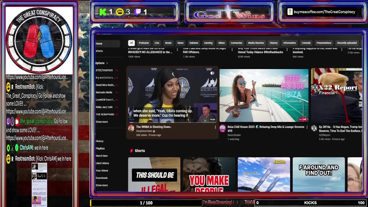Select the Debates filter chip

coord(194,43)
